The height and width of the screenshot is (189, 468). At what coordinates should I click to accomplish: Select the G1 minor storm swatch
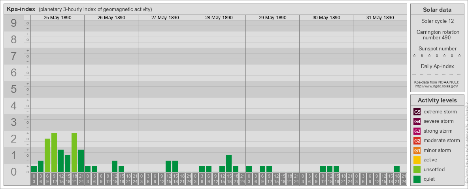pyautogui.click(x=417, y=150)
